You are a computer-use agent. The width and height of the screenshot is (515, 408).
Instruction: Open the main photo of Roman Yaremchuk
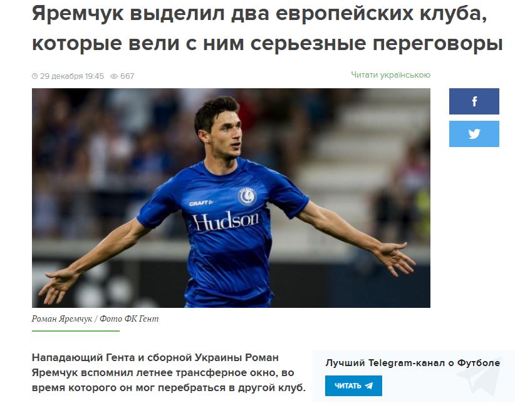click(231, 198)
